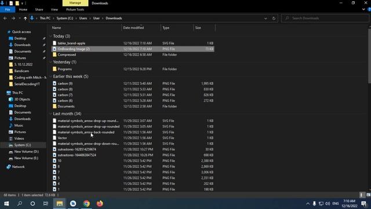Viewport: 371px width, 209px height.
Task: Click the Search Downloads box
Action: coord(325,18)
